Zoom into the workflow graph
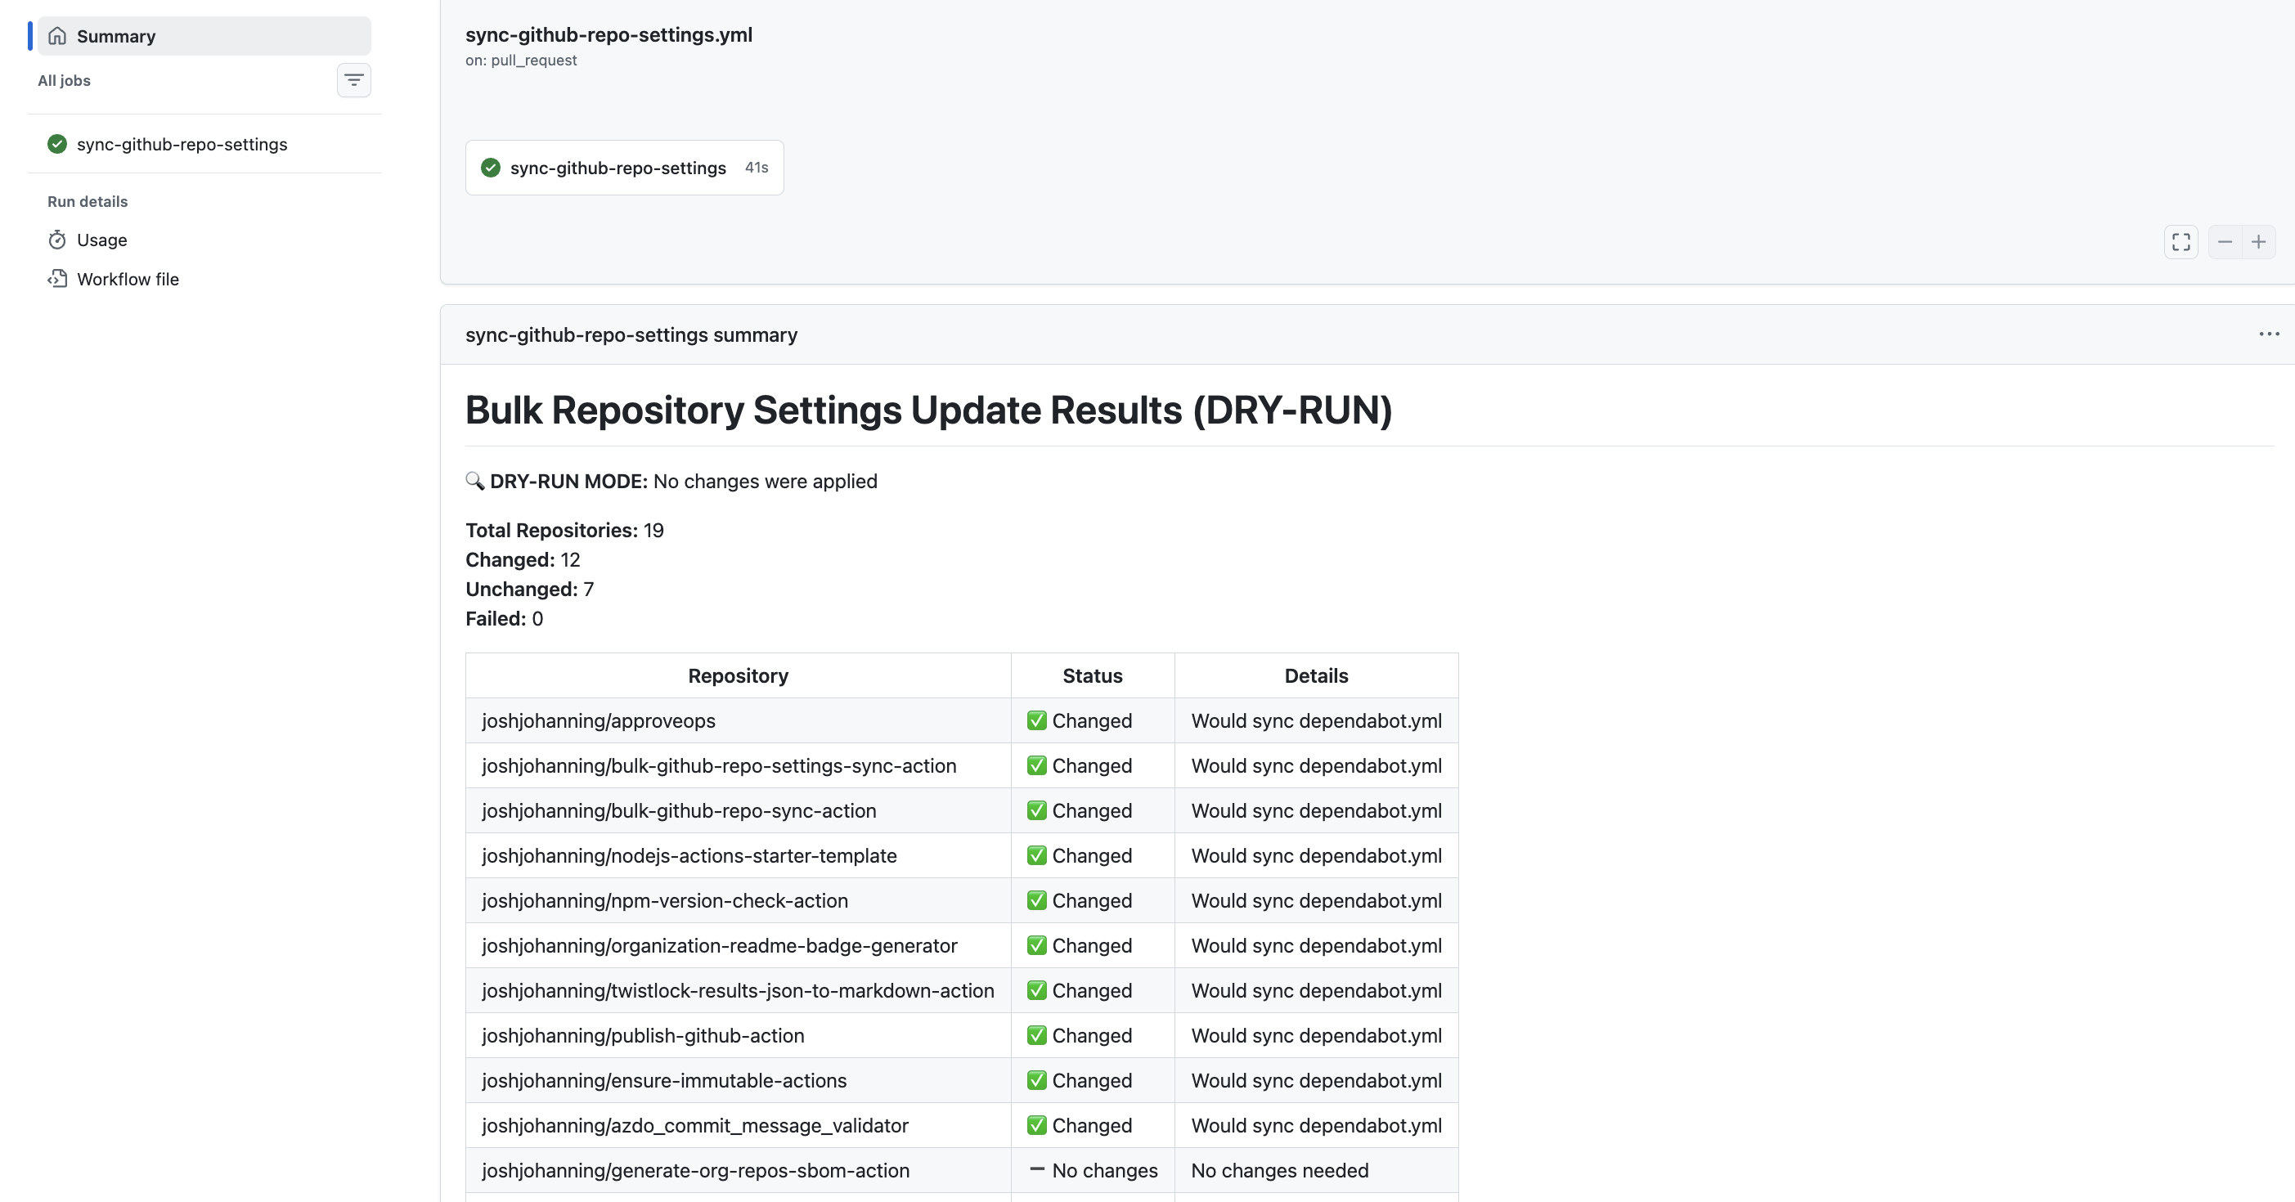2295x1202 pixels. [x=2258, y=241]
